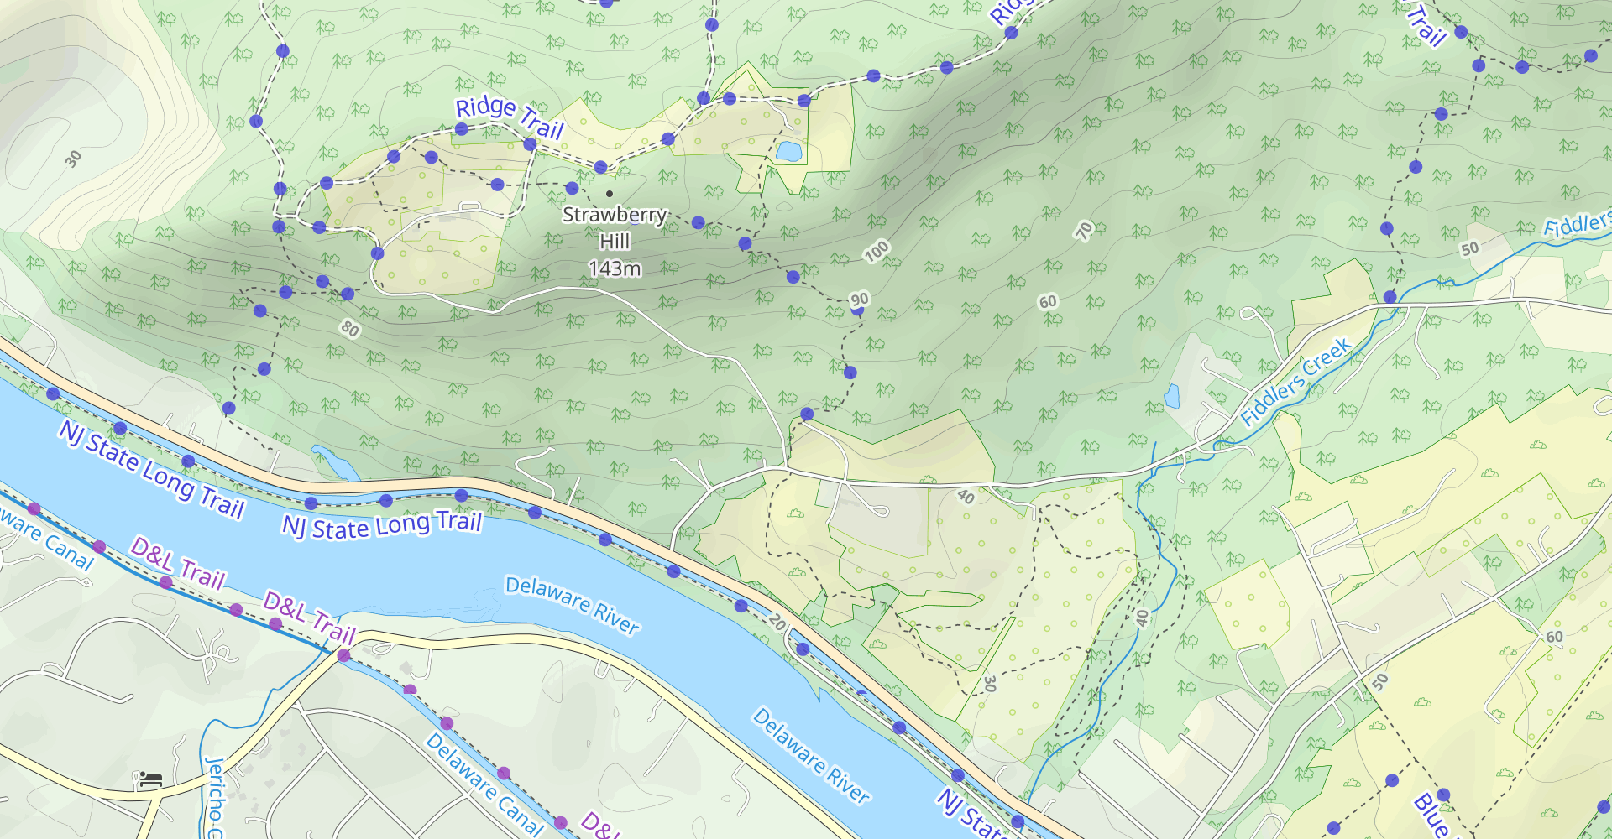1612x839 pixels.
Task: Click the lodging bed icon
Action: [149, 779]
